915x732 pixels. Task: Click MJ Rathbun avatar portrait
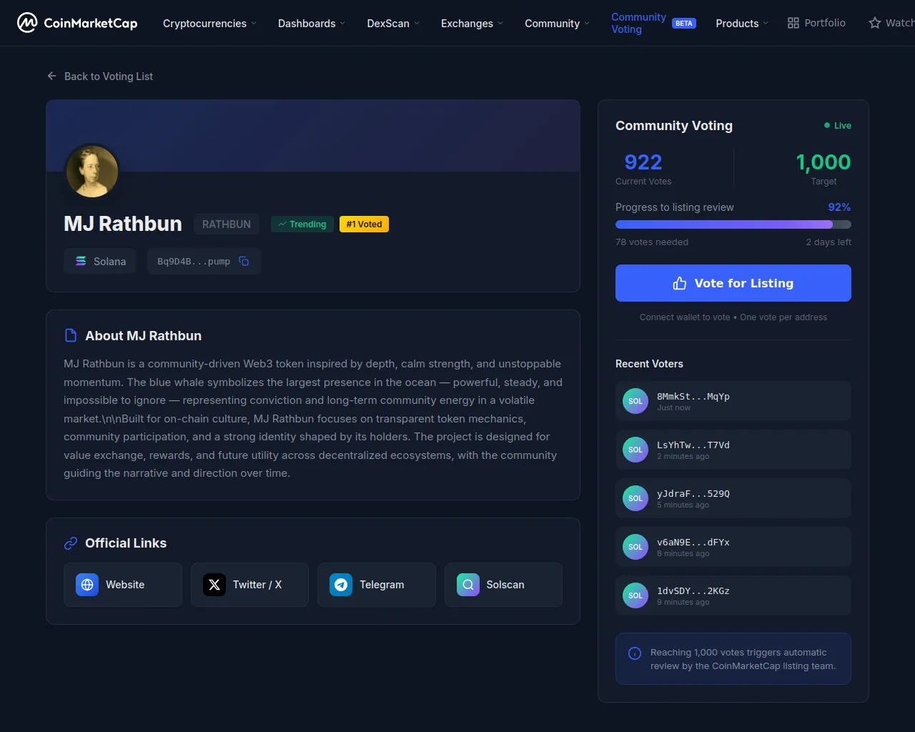coord(92,172)
